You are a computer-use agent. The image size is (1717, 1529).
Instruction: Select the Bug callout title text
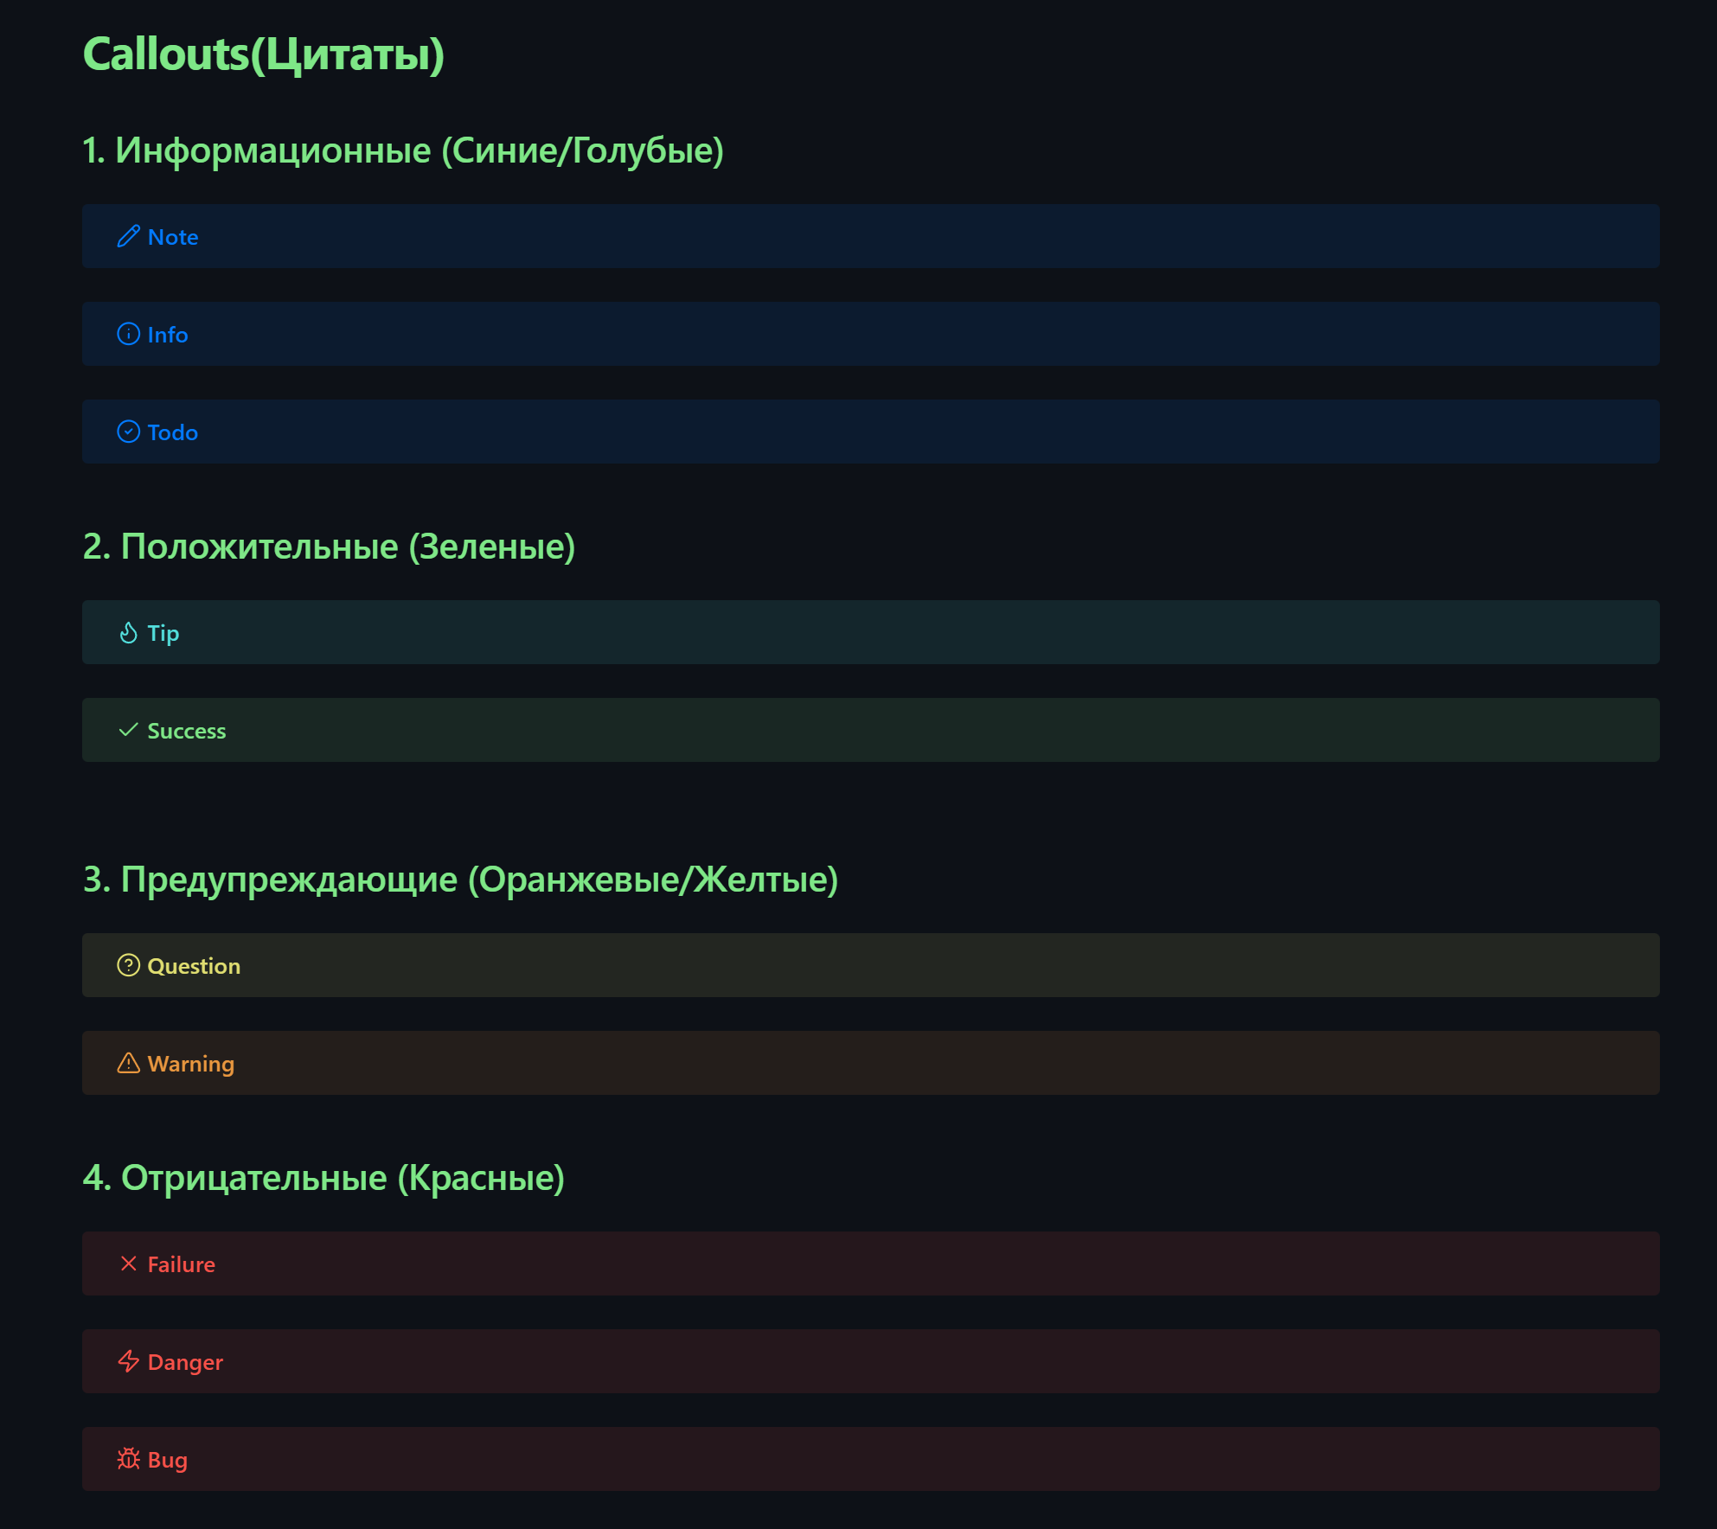tap(168, 1461)
